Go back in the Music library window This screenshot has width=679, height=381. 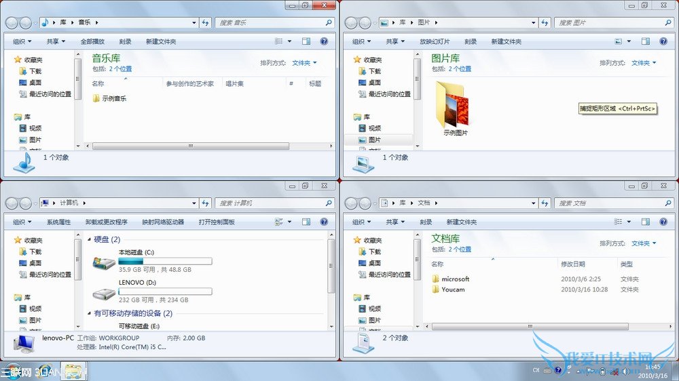(12, 22)
